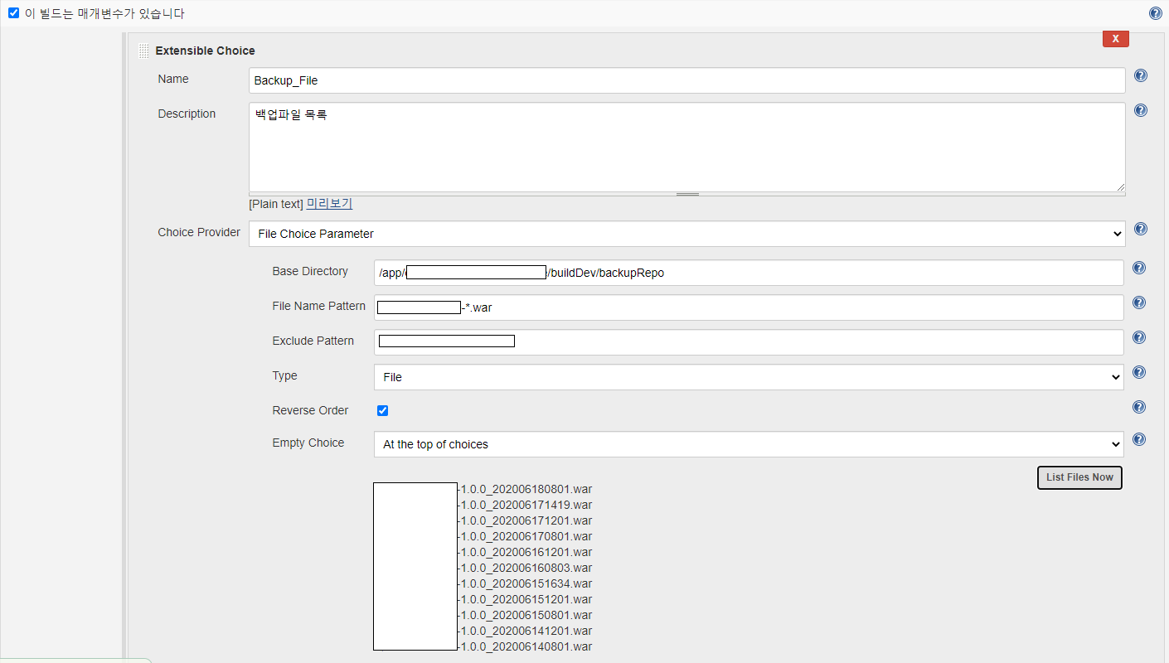Open help icon next to Name field
Viewport: 1169px width, 663px height.
1141,75
